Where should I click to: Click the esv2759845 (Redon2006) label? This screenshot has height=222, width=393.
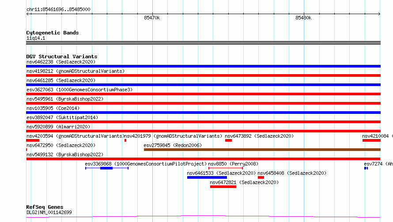click(x=173, y=145)
